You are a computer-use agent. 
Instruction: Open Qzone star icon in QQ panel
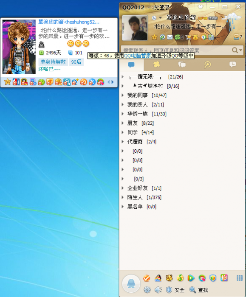[155, 37]
